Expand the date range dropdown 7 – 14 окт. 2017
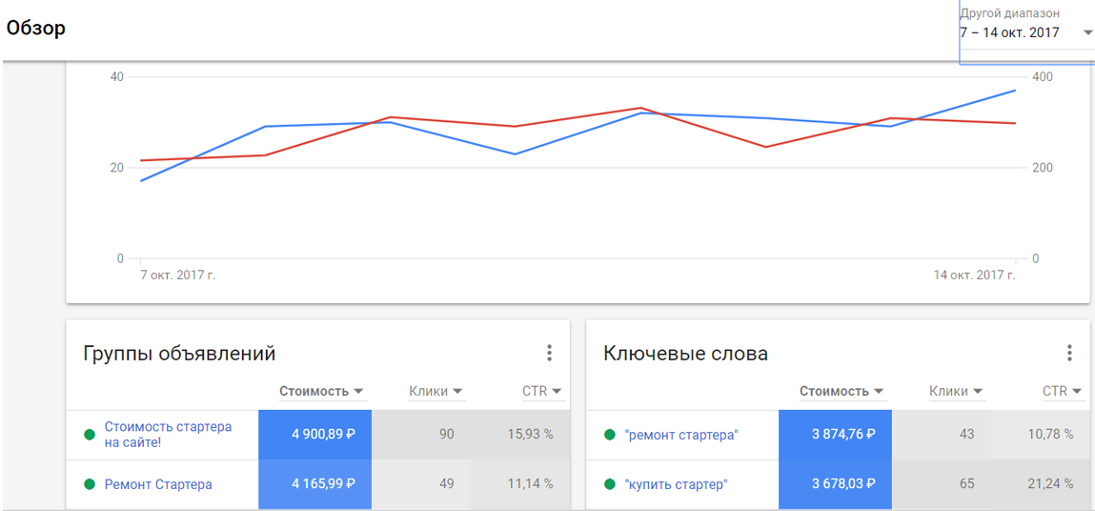 (1087, 33)
